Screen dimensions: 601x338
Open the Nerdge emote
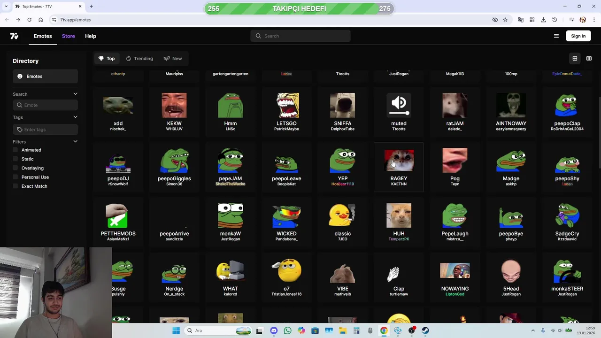pos(174,277)
